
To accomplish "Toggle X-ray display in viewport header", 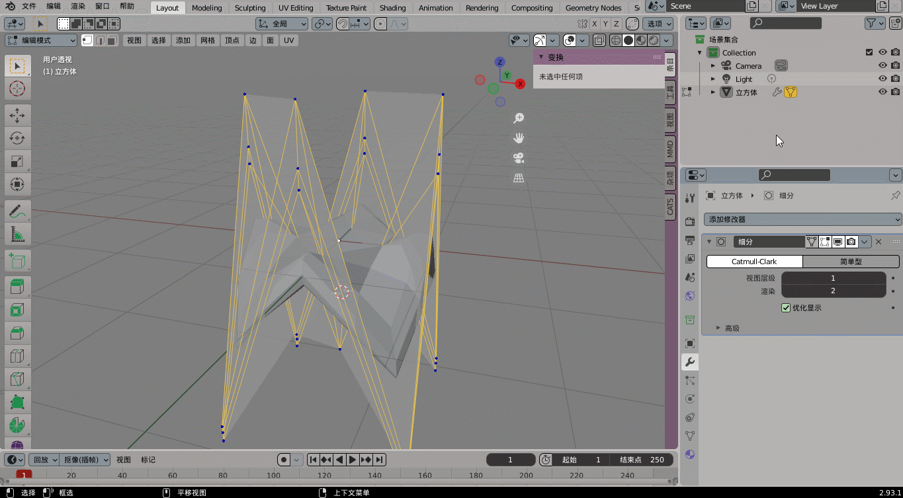I will pyautogui.click(x=599, y=40).
